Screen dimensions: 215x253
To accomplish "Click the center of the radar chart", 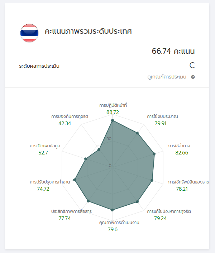I will tap(113, 166).
